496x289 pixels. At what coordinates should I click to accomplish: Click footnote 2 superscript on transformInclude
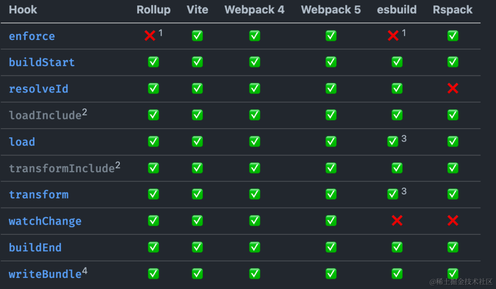[x=118, y=165]
